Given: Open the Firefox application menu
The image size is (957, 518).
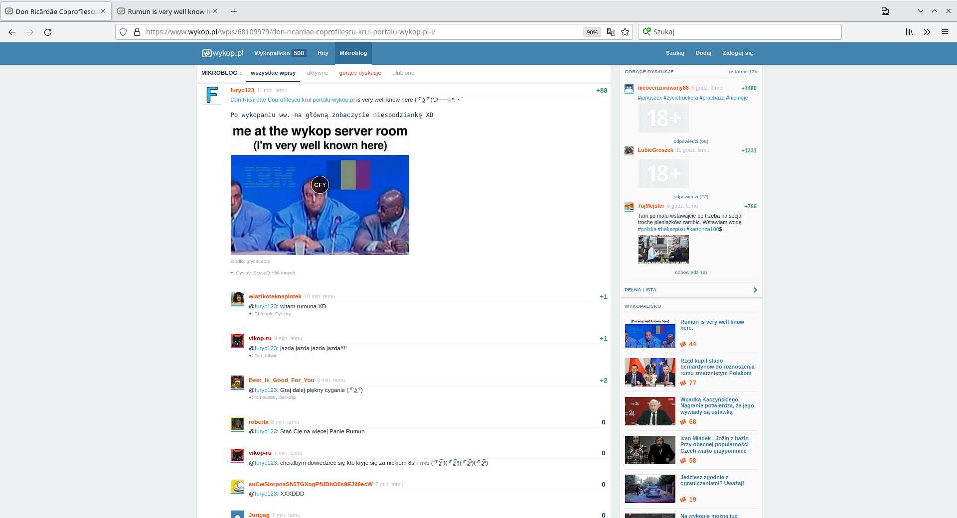Looking at the screenshot, I should 945,32.
